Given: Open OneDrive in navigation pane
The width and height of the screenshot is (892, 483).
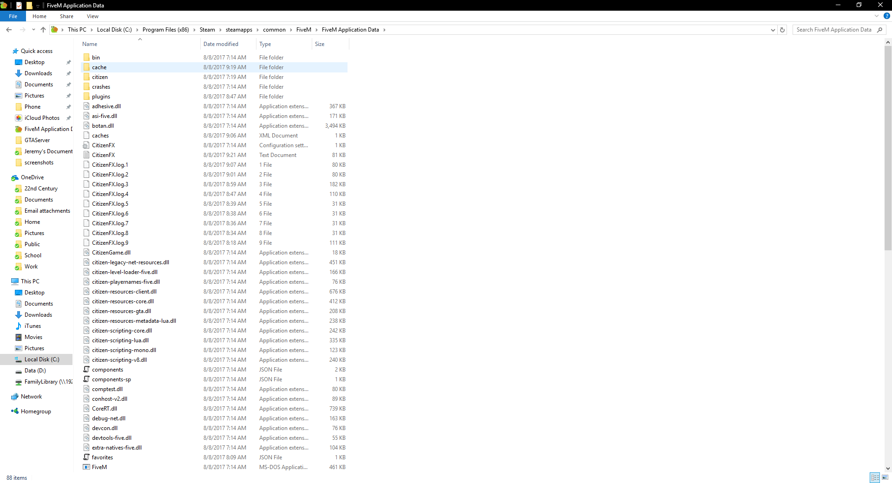Looking at the screenshot, I should [32, 177].
